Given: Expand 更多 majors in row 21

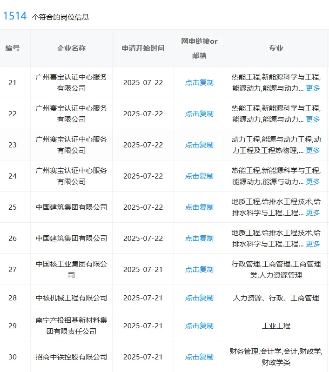Looking at the screenshot, I should [x=313, y=88].
